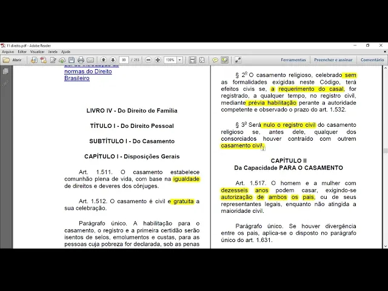Open the Ferramentas pane

click(x=293, y=60)
